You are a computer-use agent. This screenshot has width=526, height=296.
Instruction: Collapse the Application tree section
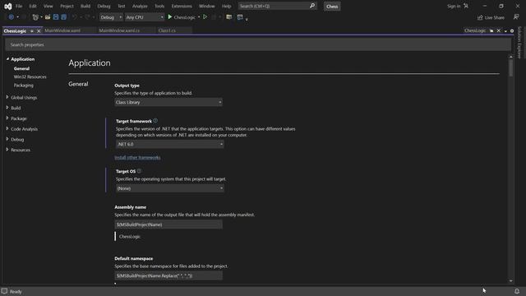tap(7, 58)
